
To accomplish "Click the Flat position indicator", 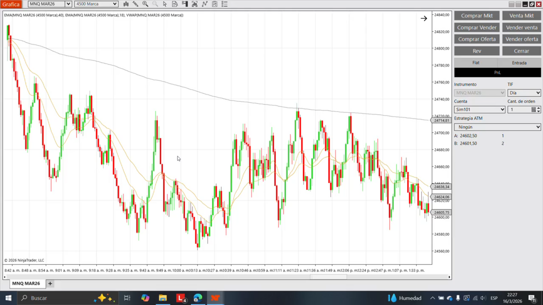I will (x=476, y=63).
